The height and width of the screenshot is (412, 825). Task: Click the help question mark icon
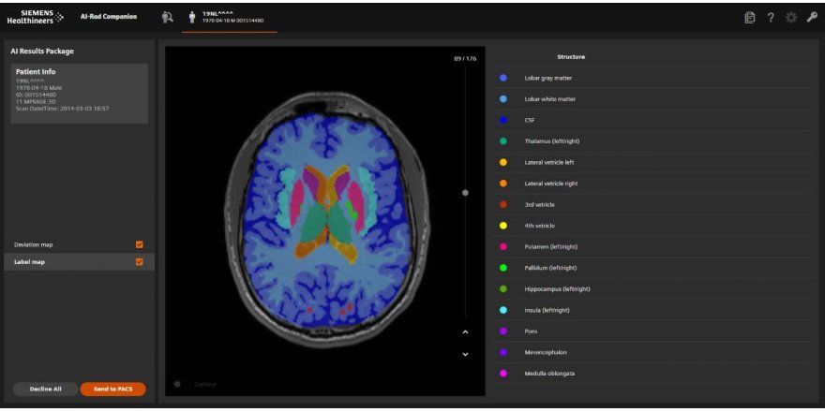tap(771, 17)
